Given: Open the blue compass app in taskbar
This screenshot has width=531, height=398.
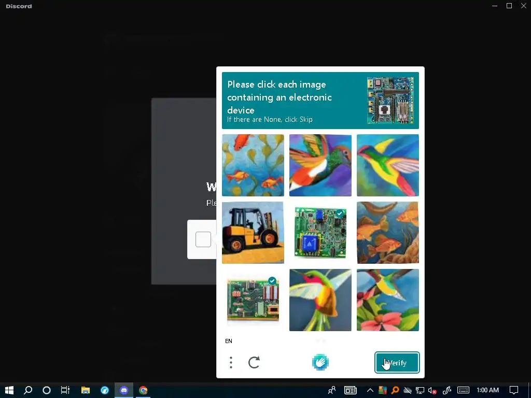Looking at the screenshot, I should click(x=105, y=390).
